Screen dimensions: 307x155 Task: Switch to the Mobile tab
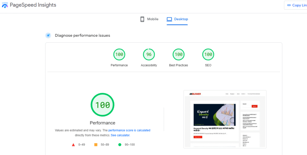[x=149, y=19]
